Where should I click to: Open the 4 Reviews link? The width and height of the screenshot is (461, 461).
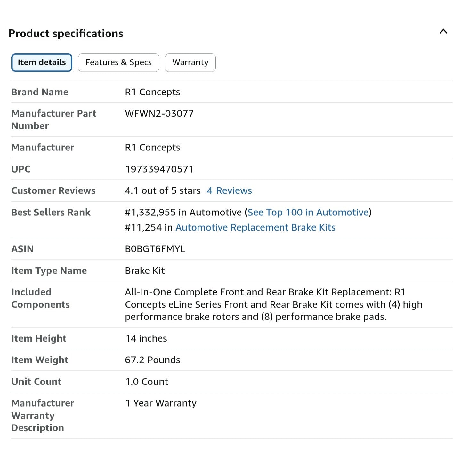[229, 191]
